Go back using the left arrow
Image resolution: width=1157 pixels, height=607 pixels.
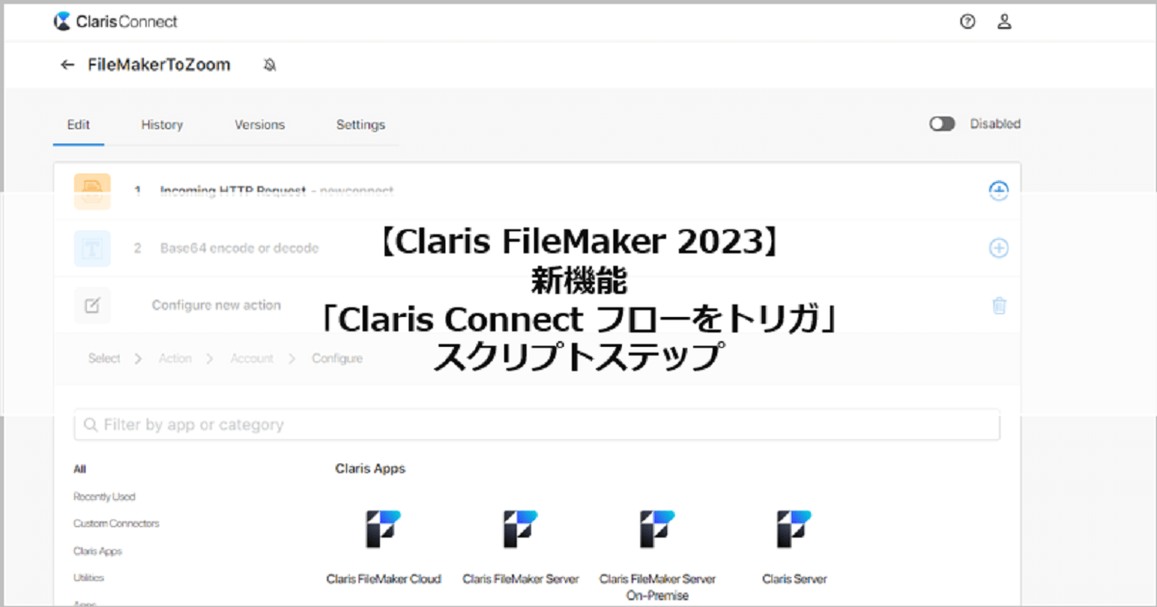pyautogui.click(x=67, y=65)
